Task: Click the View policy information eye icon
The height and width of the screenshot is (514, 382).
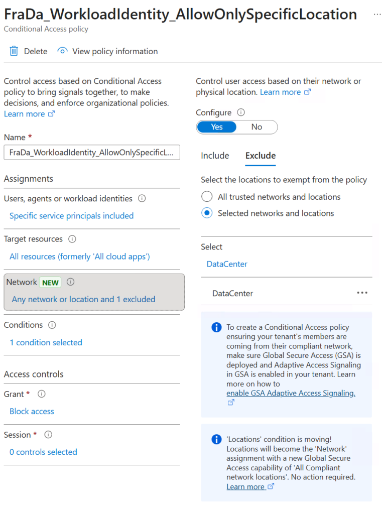Action: click(x=62, y=51)
